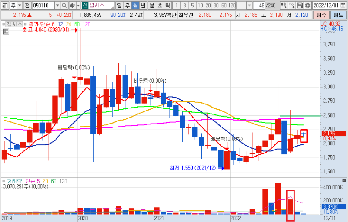Click the LC:40.32 text

330,24
